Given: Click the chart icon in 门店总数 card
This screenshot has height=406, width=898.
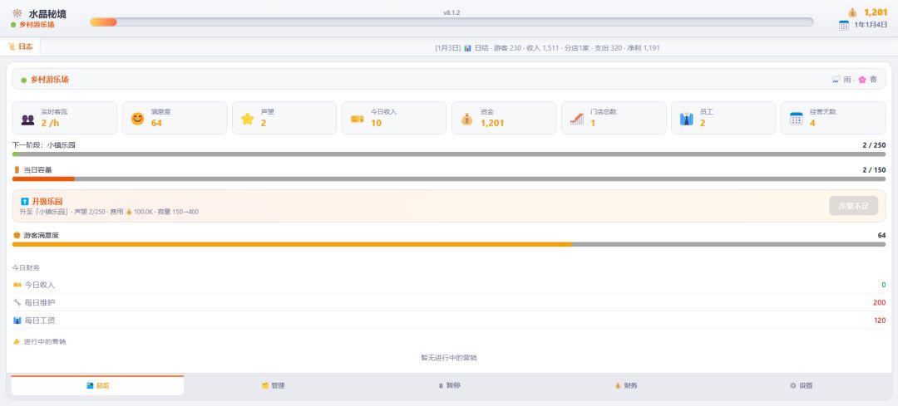Looking at the screenshot, I should [577, 119].
